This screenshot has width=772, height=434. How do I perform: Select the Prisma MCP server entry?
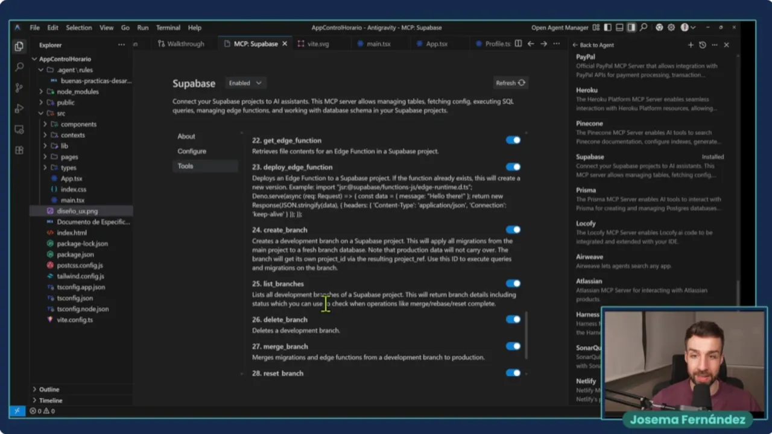point(650,199)
